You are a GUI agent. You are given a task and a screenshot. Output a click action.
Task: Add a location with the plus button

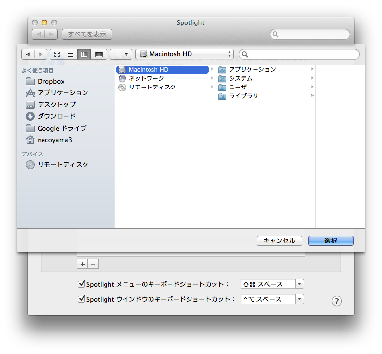click(83, 264)
